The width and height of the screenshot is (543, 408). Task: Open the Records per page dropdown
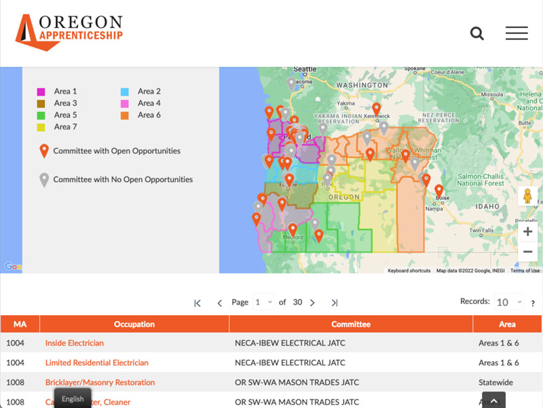coord(508,302)
